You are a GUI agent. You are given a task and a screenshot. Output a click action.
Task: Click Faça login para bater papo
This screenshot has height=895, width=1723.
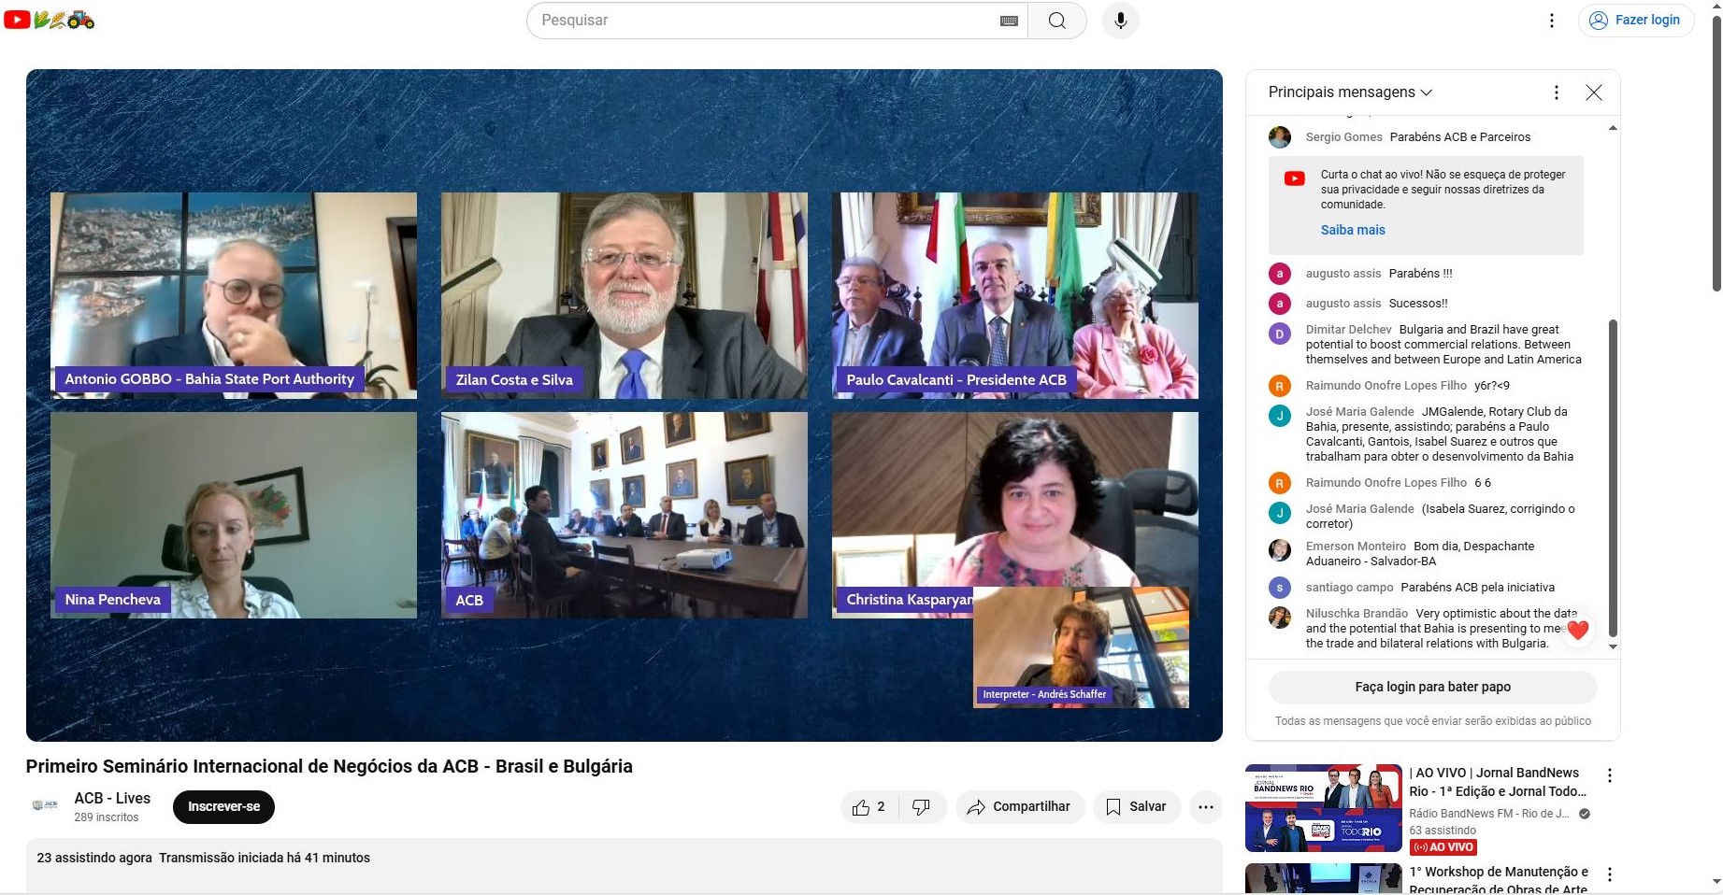tap(1432, 687)
